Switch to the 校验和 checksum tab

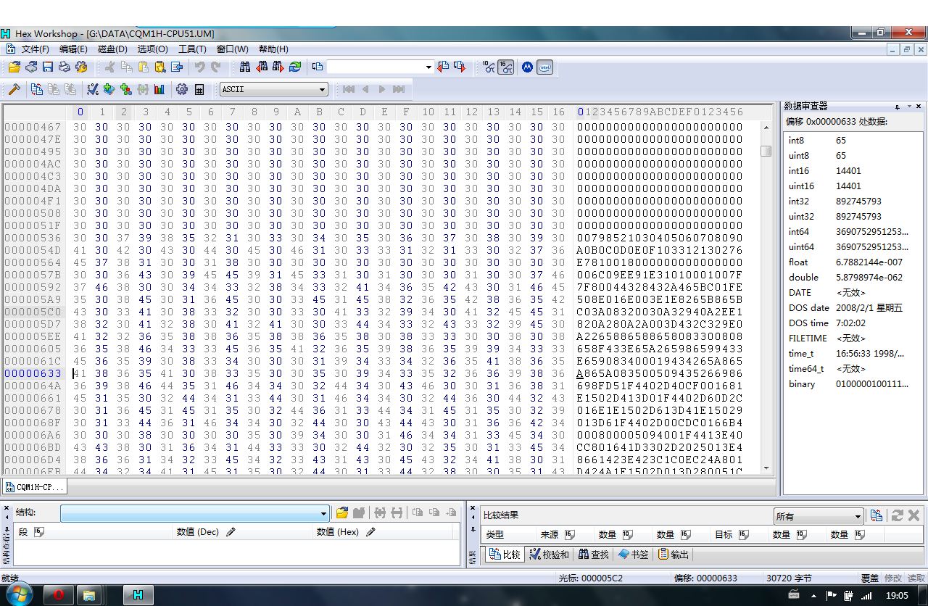pos(550,555)
